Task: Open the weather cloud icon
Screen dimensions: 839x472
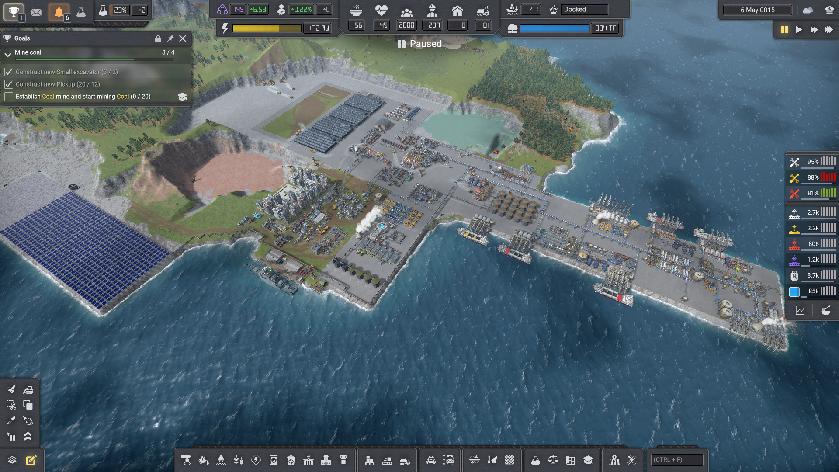Action: tap(808, 10)
